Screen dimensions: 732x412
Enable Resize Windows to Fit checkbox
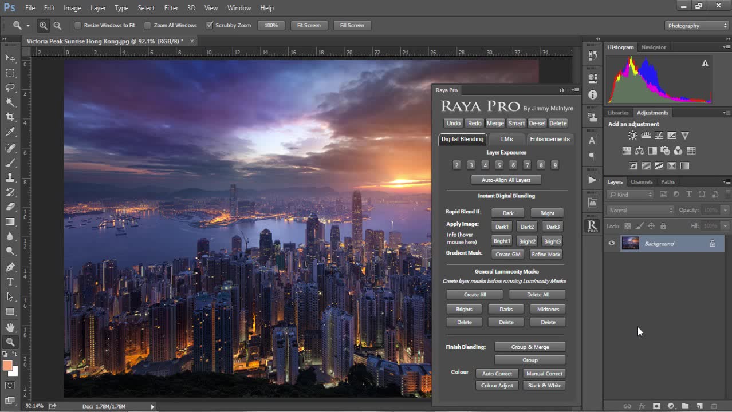point(78,25)
